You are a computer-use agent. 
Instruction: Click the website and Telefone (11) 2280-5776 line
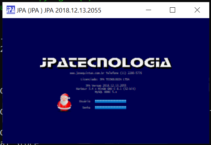(x=106, y=73)
